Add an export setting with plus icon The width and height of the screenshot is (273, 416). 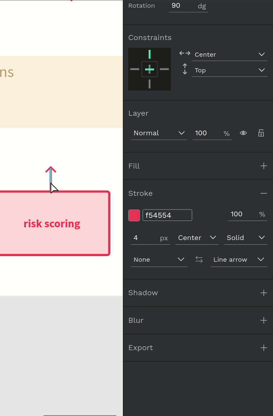264,348
